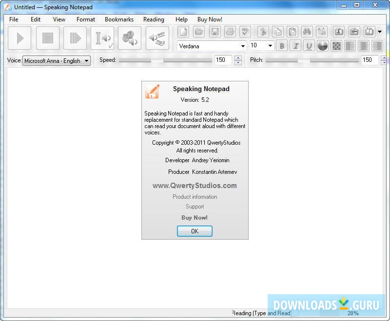Open the background color checkered picker
This screenshot has height=321, width=390.
tap(336, 46)
